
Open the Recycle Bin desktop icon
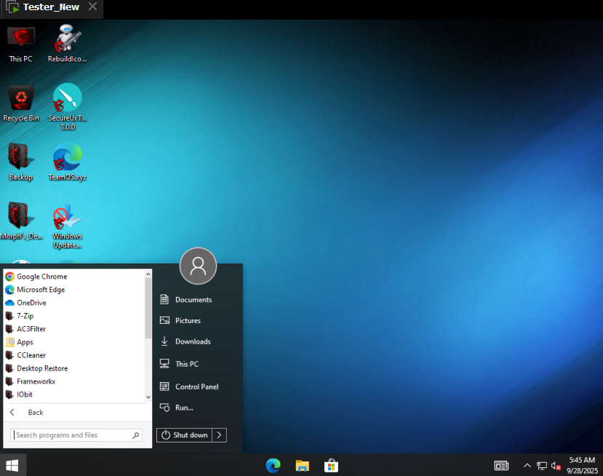tap(21, 102)
